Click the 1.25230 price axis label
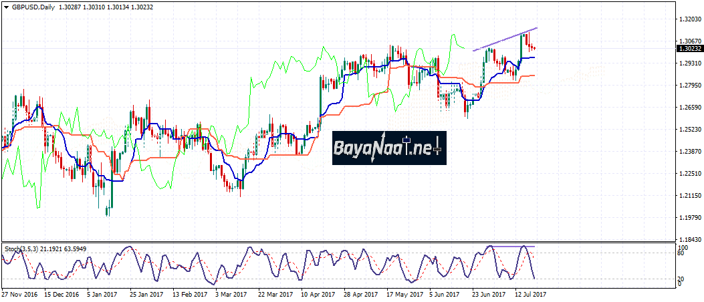704x302 pixels. pyautogui.click(x=689, y=130)
